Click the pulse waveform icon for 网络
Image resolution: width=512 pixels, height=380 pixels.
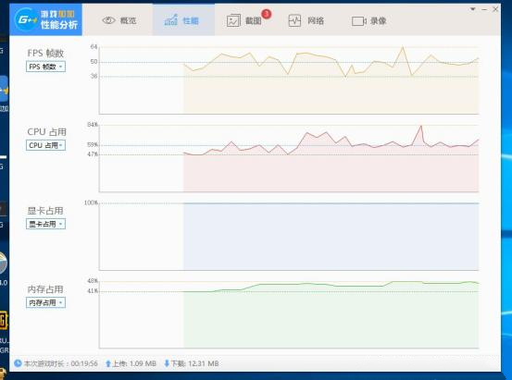(294, 20)
